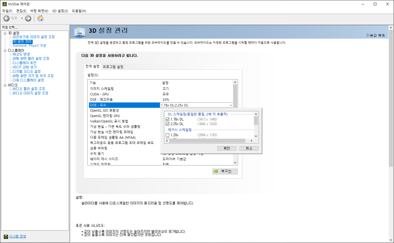This screenshot has height=243, width=394.
Task: Click the NVIDIA logo in title bar
Action: pos(4,4)
